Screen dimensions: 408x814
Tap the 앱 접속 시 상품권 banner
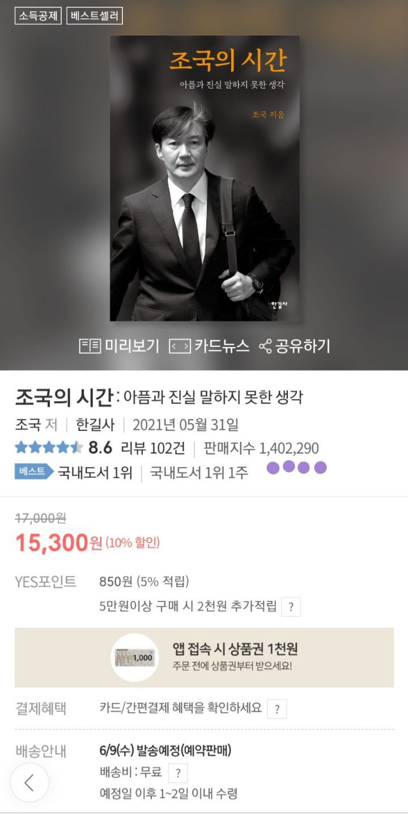point(235,657)
